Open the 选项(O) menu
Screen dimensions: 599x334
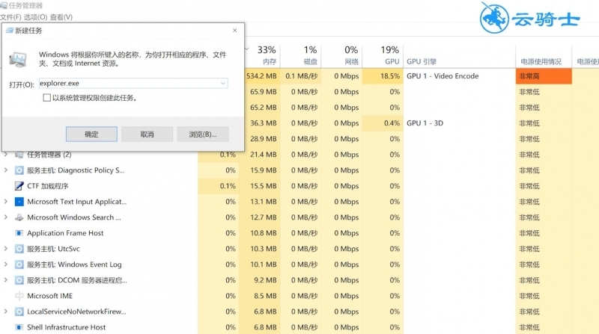(x=35, y=17)
